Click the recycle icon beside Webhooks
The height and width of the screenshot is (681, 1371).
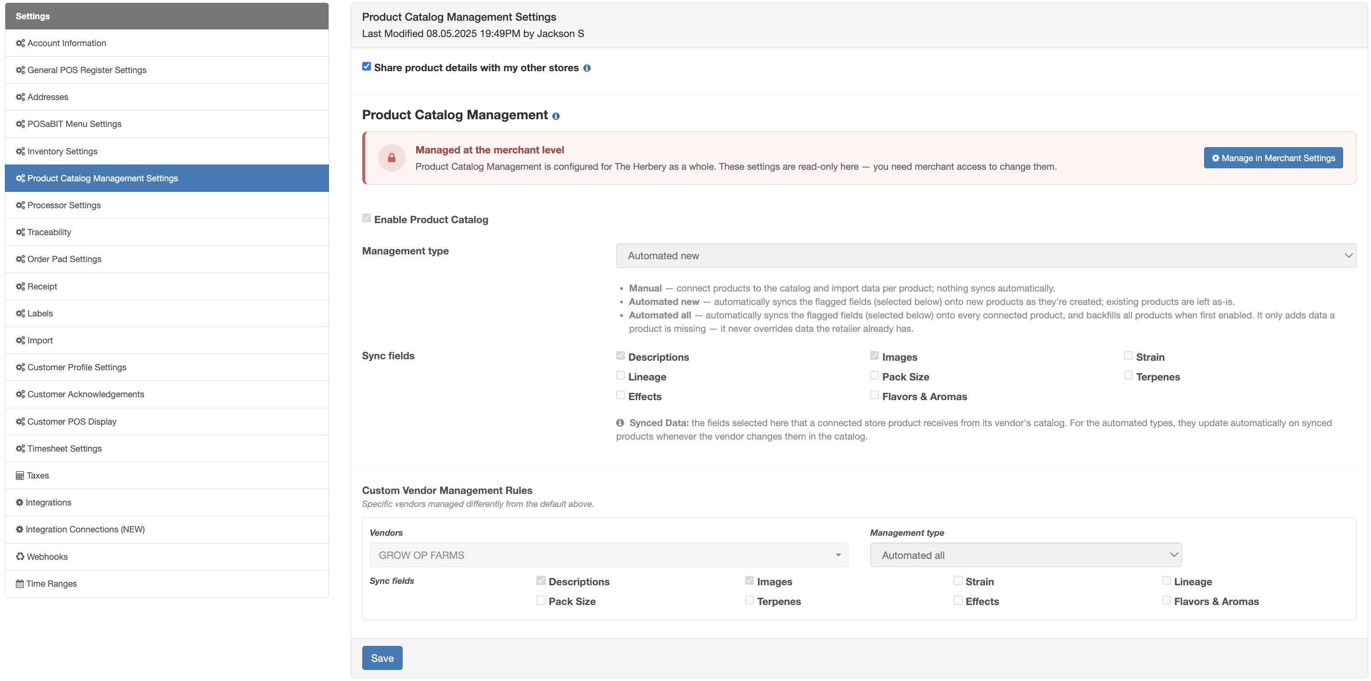[x=20, y=556]
